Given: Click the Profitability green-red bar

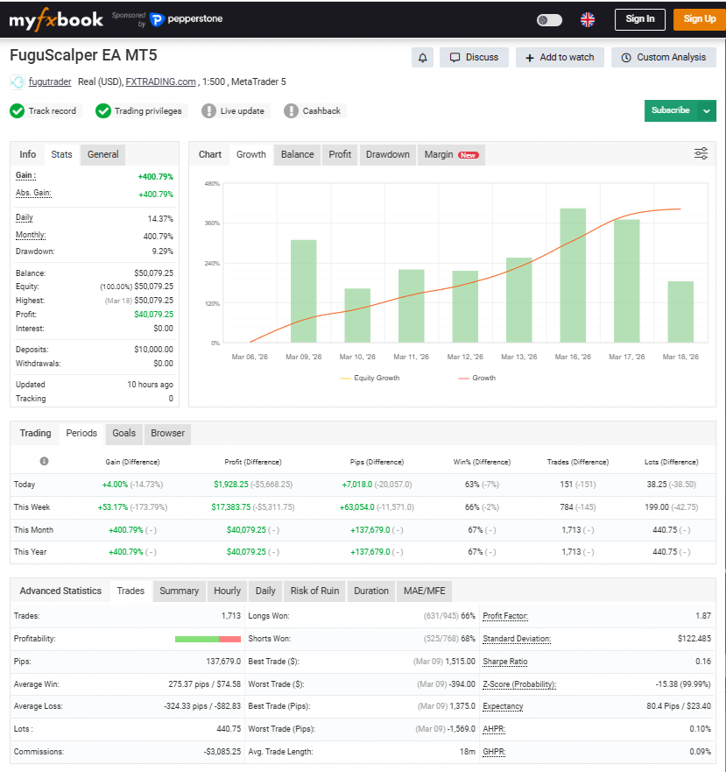Looking at the screenshot, I should point(208,639).
